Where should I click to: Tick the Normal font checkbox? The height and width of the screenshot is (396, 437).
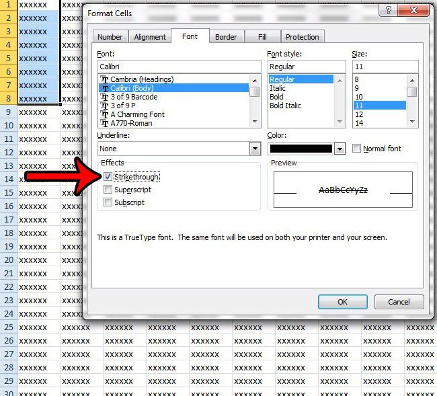[357, 149]
